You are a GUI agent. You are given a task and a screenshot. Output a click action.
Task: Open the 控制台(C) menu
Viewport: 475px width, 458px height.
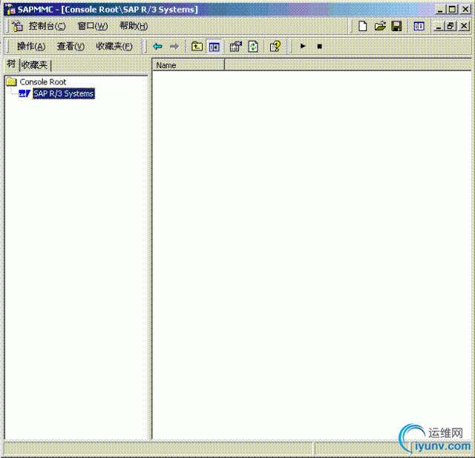tap(47, 27)
